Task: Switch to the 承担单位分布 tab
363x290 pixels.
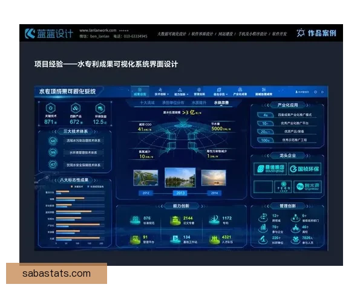Action: (173, 103)
